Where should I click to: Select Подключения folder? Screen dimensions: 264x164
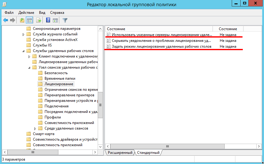point(57,106)
